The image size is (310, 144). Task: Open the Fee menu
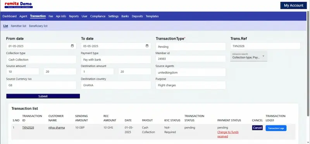(51, 16)
